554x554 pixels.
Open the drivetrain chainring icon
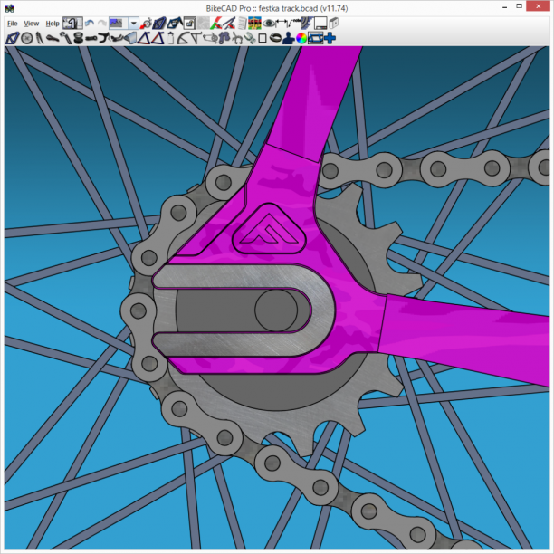[210, 38]
